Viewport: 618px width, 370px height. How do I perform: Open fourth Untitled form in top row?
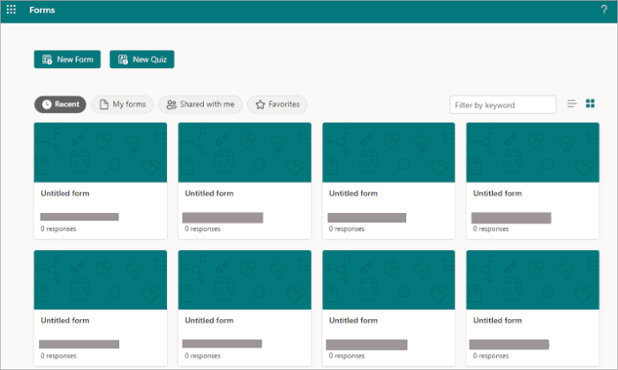532,180
